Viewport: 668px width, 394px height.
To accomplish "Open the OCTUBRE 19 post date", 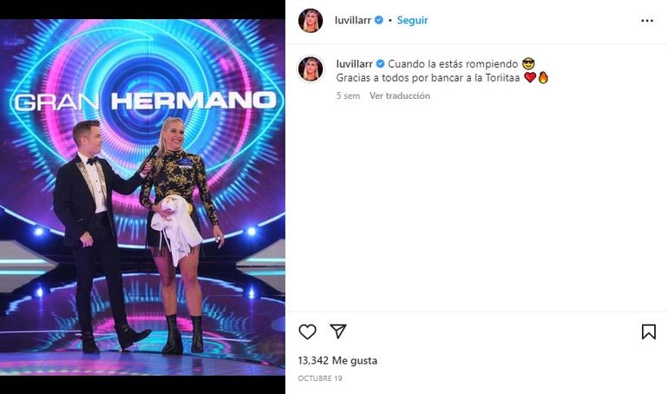I will point(320,378).
